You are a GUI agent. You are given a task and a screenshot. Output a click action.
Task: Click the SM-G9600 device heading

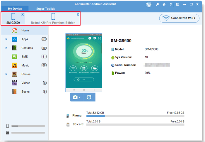(x=121, y=41)
